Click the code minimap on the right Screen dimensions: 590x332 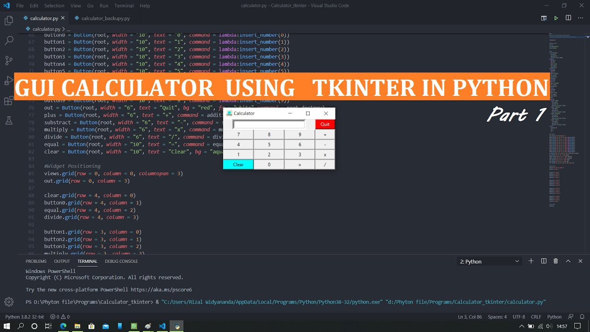pyautogui.click(x=566, y=120)
